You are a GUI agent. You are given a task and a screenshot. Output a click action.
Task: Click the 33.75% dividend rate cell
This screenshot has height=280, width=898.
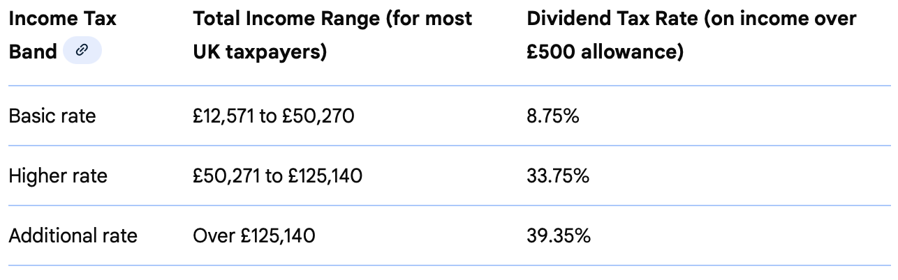coord(558,176)
